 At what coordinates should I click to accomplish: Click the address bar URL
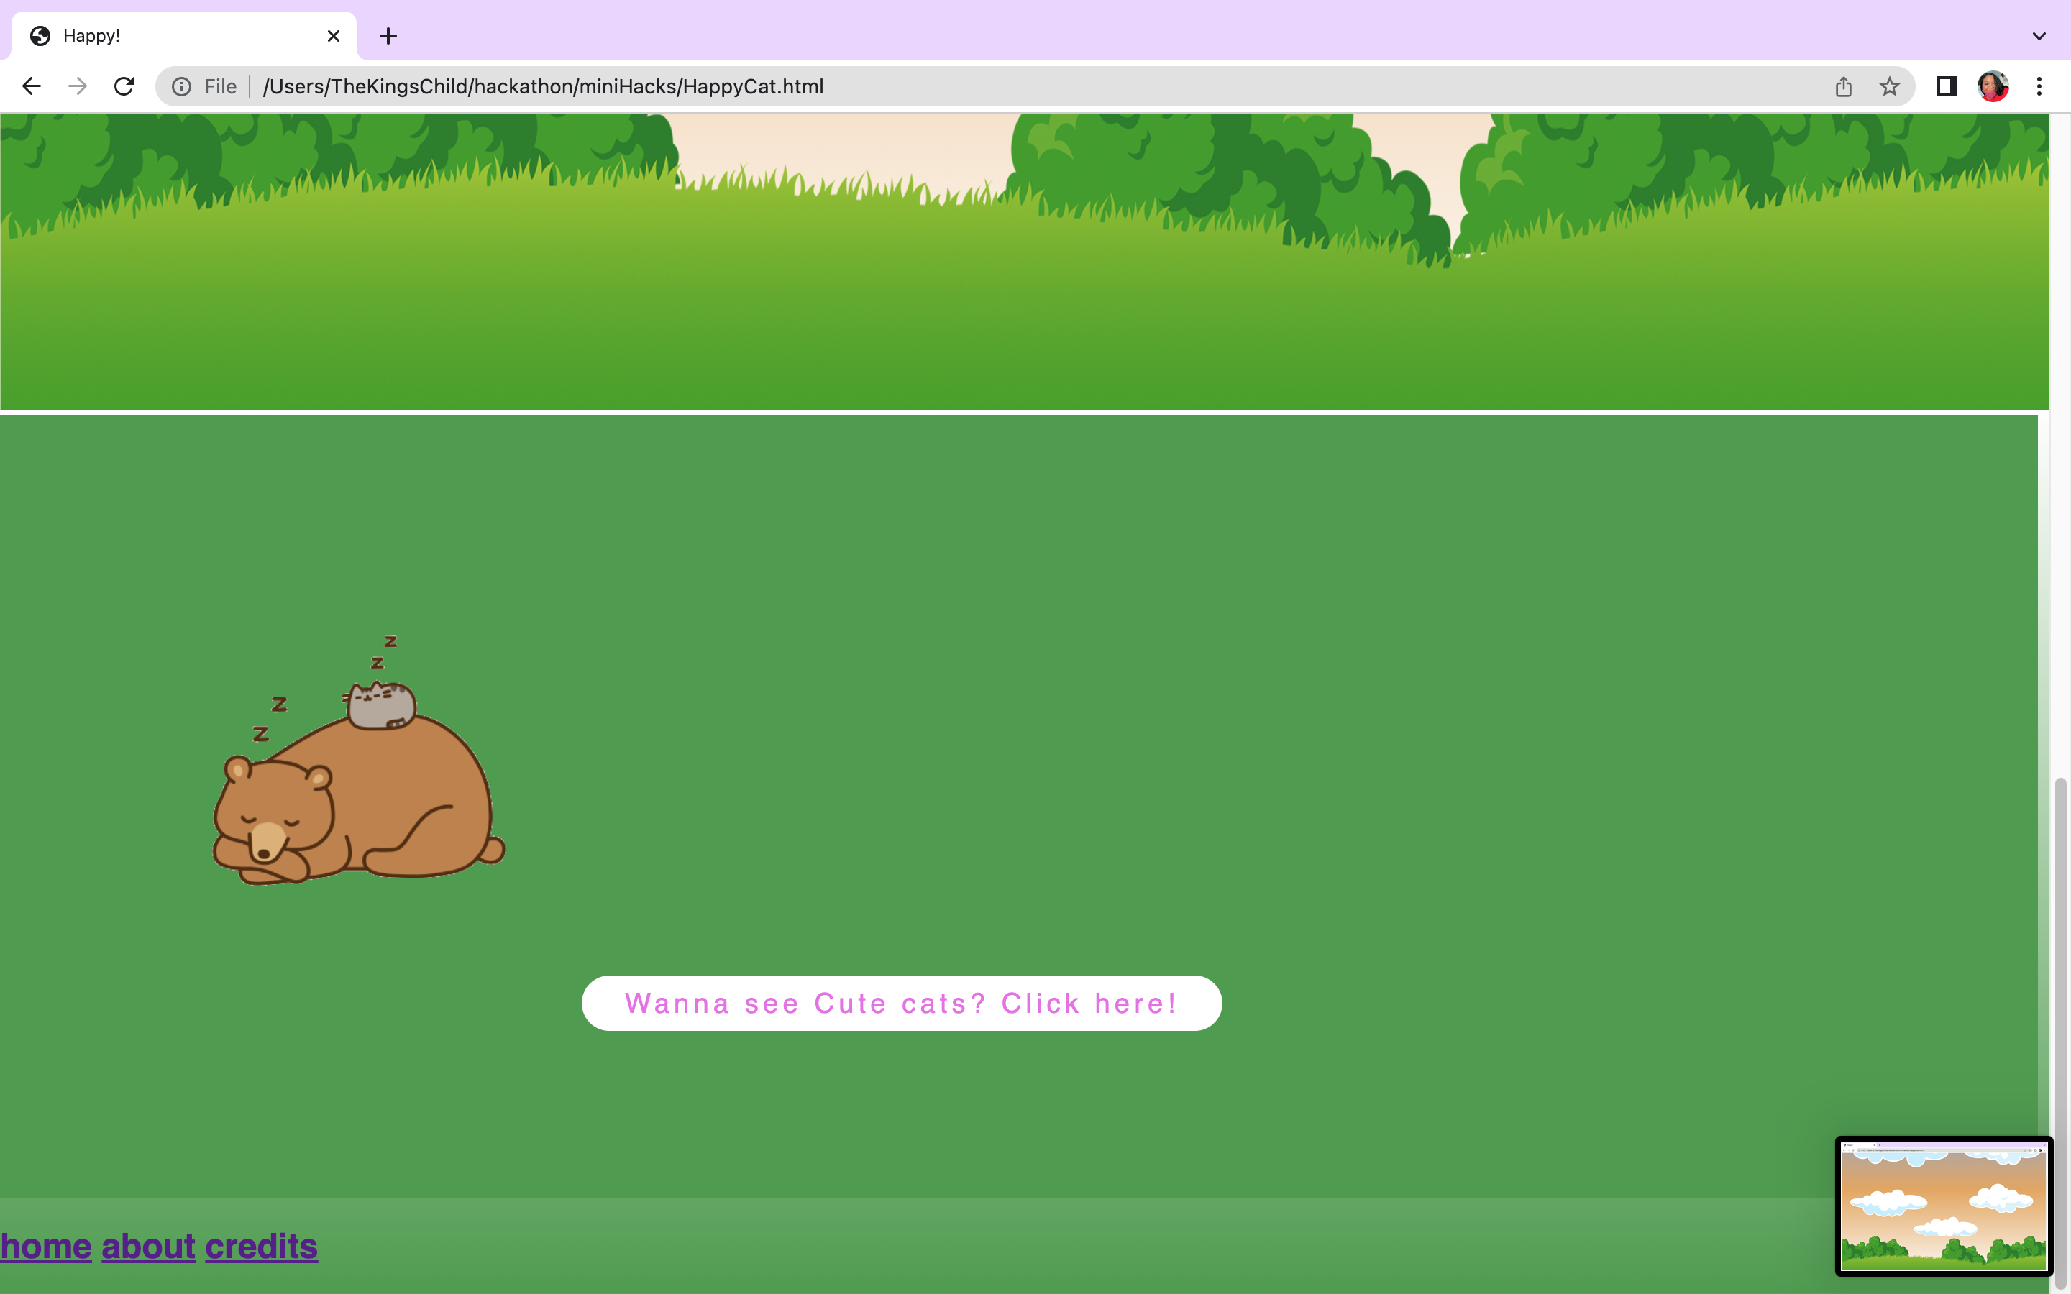point(544,86)
